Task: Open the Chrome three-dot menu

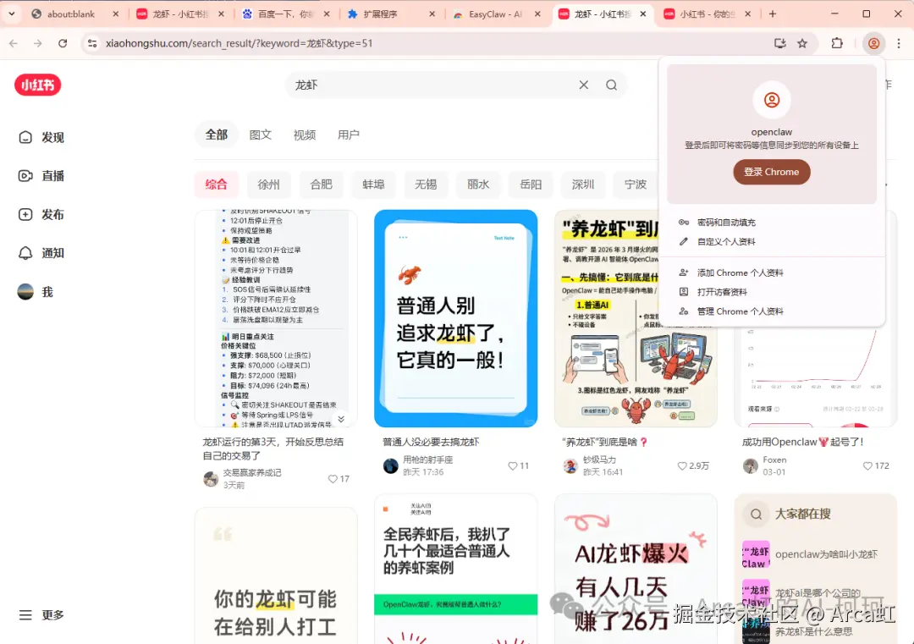Action: tap(899, 43)
